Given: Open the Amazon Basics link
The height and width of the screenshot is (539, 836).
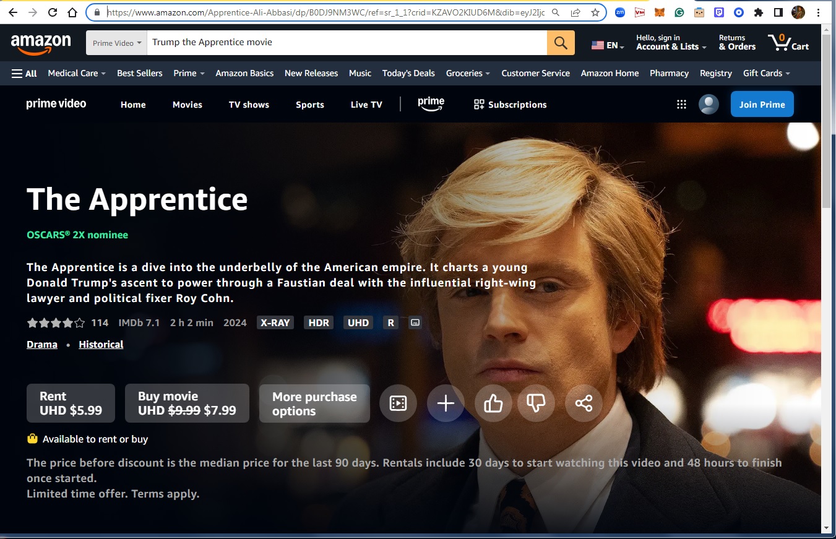Looking at the screenshot, I should pos(244,73).
